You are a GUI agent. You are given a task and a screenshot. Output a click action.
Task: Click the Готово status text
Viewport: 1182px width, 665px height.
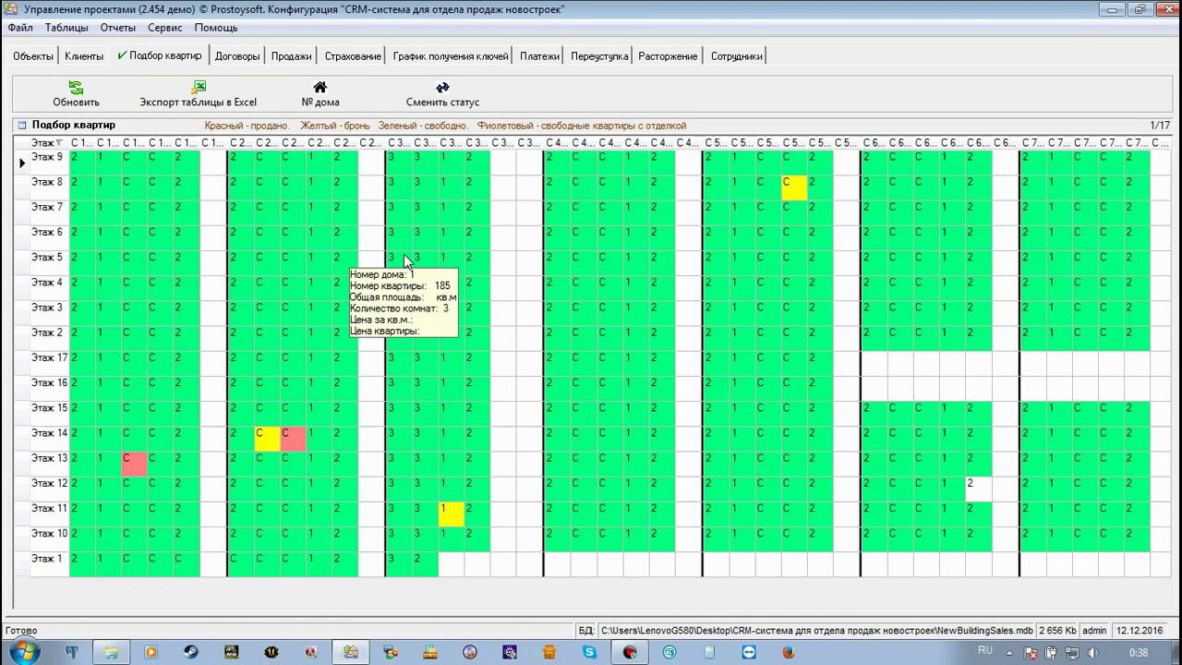[21, 631]
